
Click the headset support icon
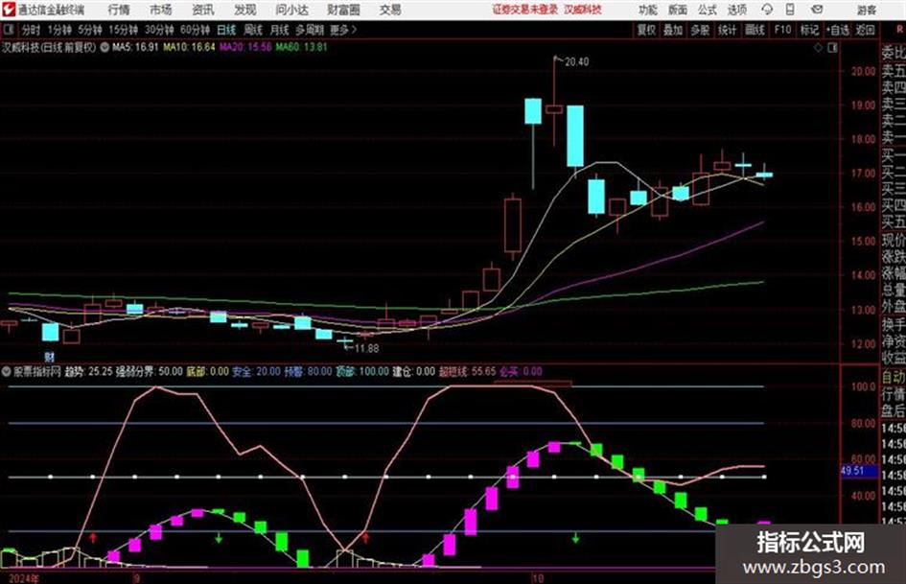pos(767,10)
